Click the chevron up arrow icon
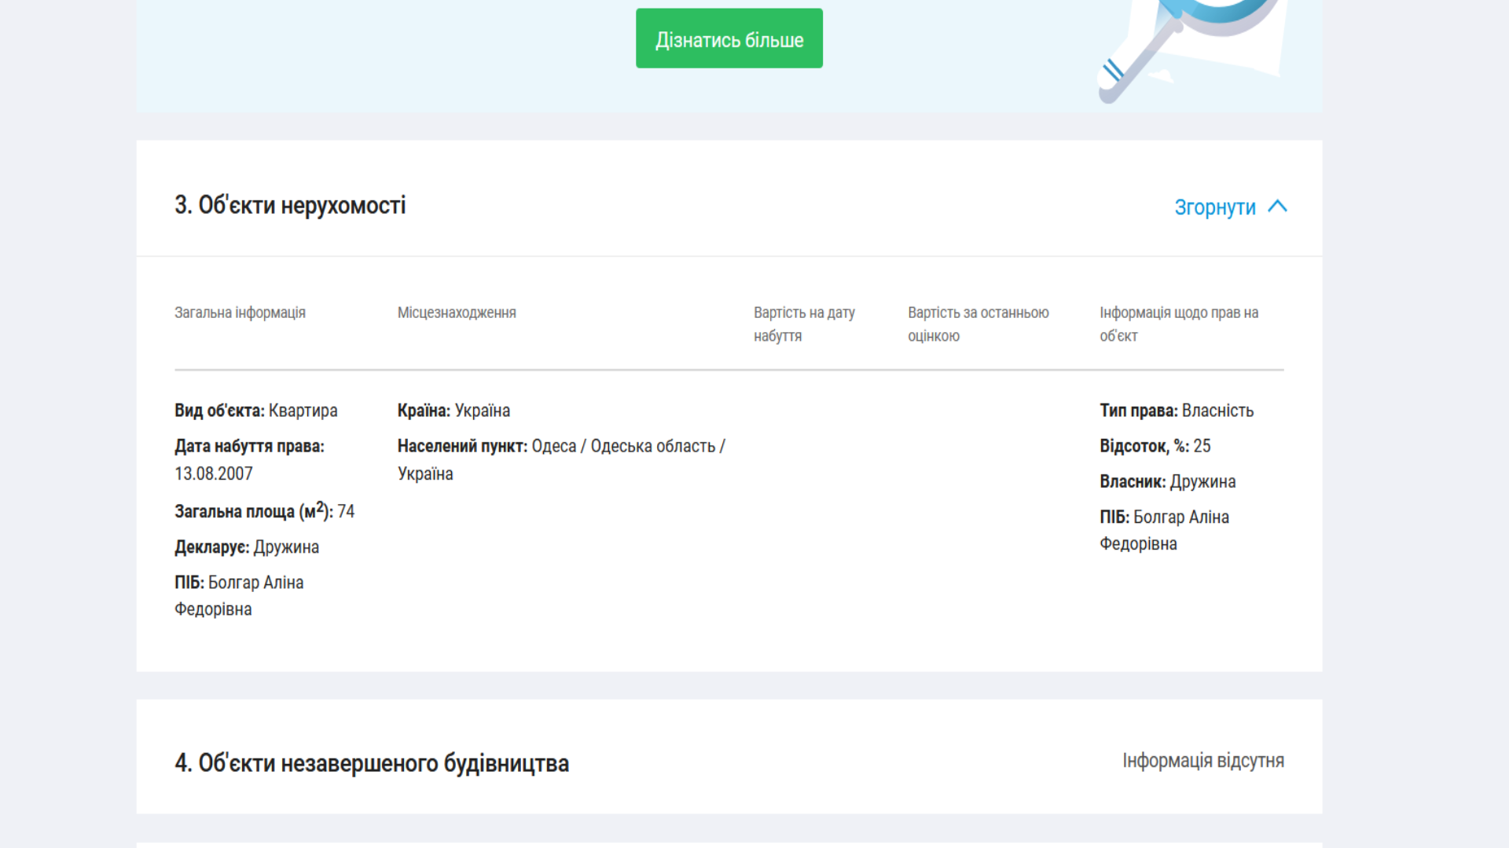 click(x=1277, y=207)
